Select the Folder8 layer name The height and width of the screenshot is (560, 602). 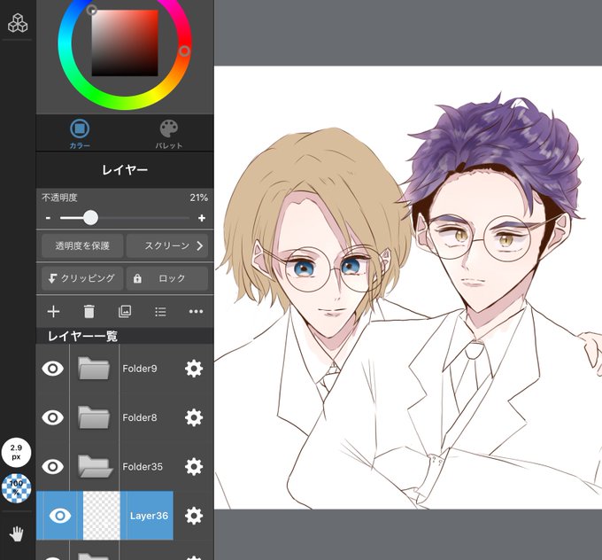[140, 417]
